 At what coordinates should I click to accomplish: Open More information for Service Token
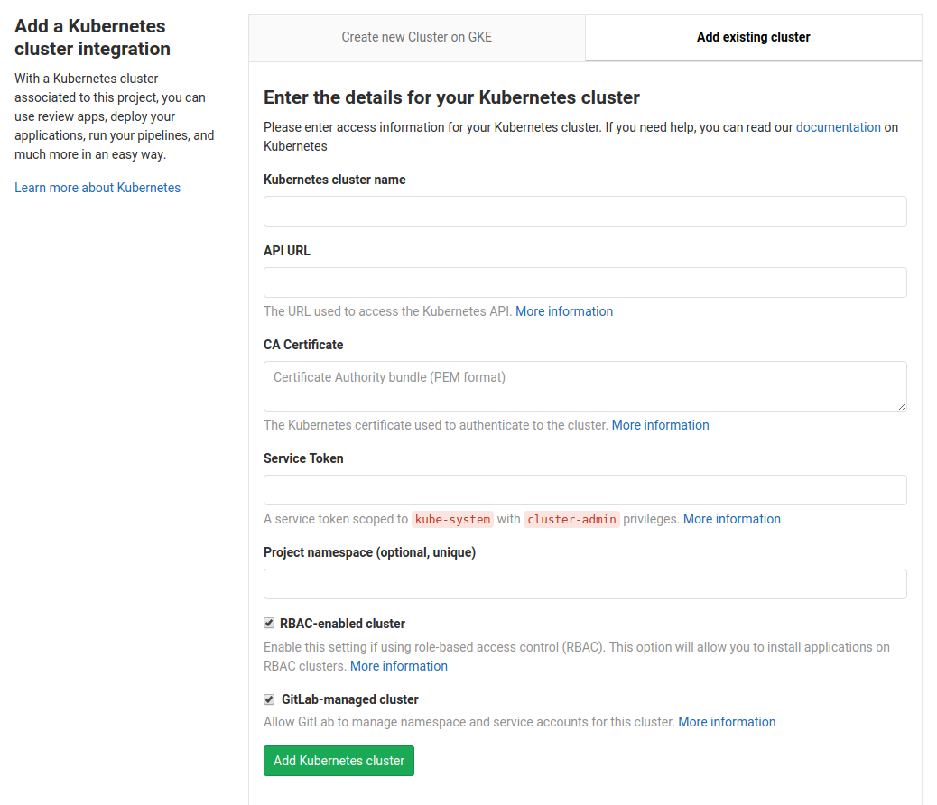[731, 518]
